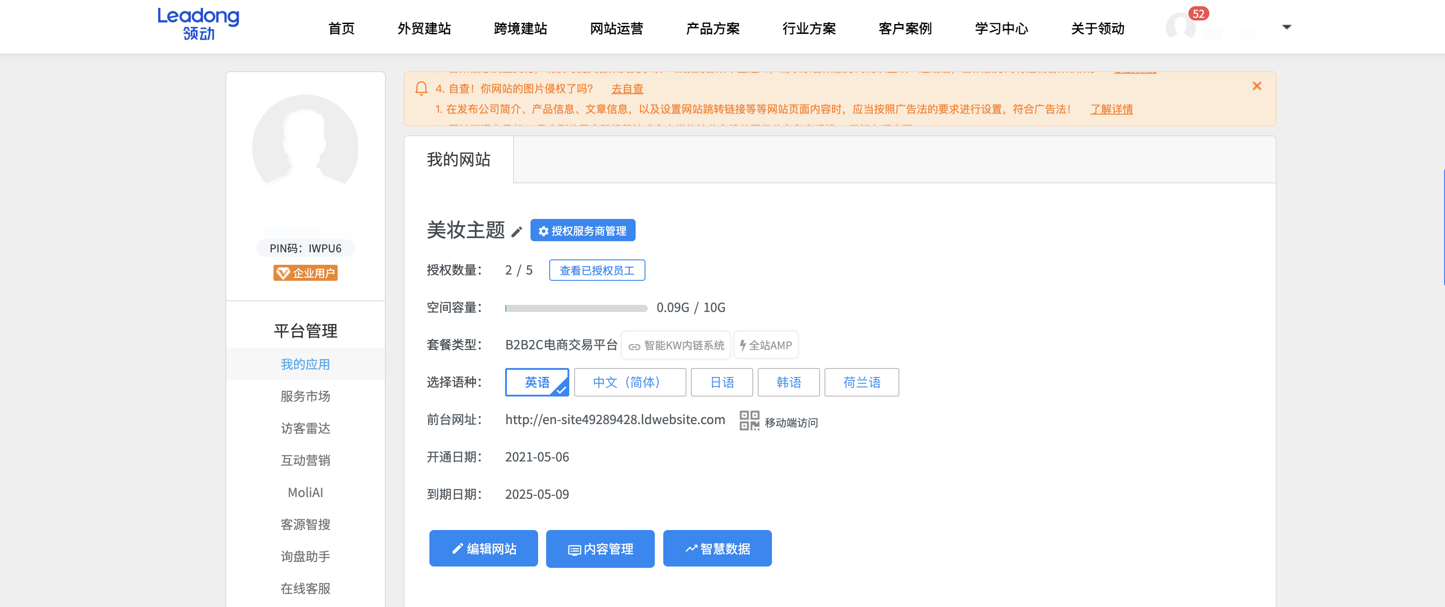
Task: Click the notification bell icon
Action: coord(421,89)
